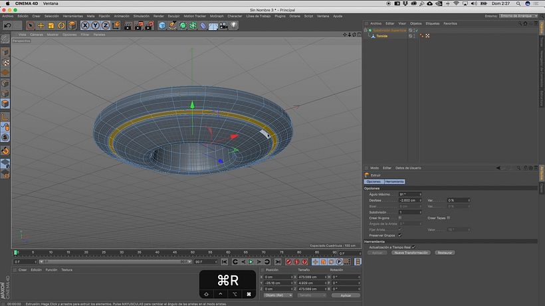Jump to the animation end
Image resolution: width=545 pixels, height=306 pixels.
277,262
